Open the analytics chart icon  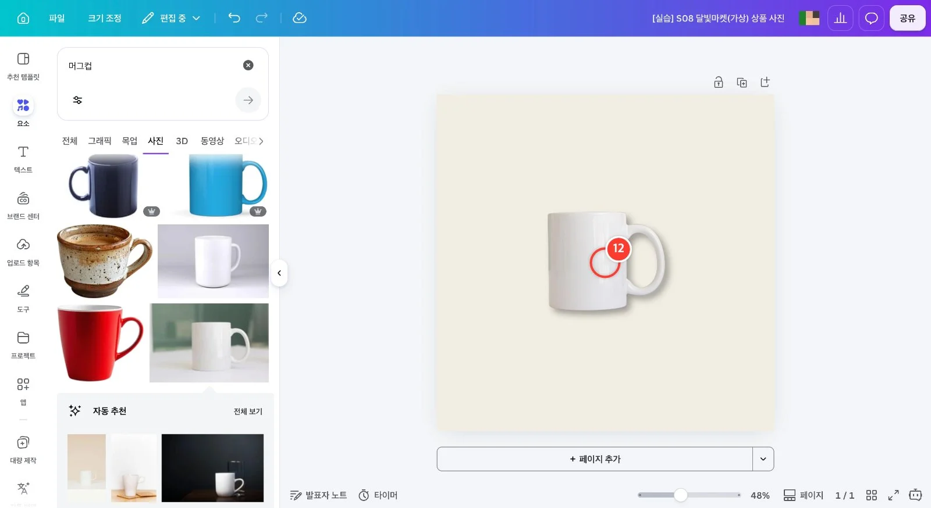point(840,18)
